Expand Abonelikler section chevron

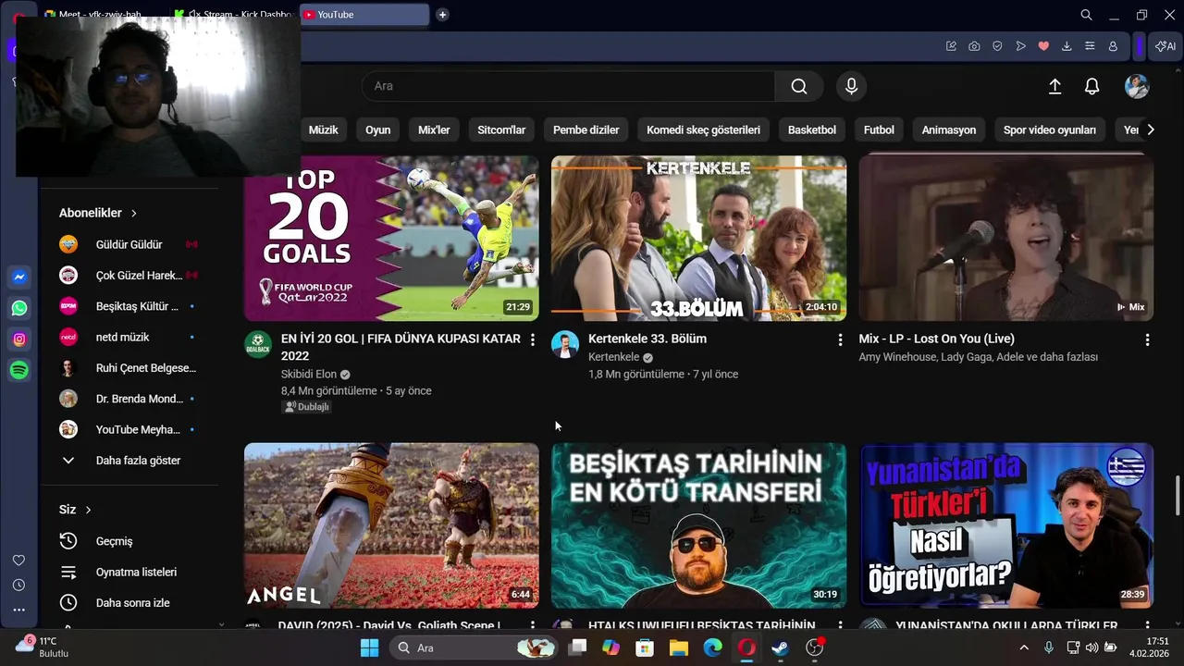[133, 213]
